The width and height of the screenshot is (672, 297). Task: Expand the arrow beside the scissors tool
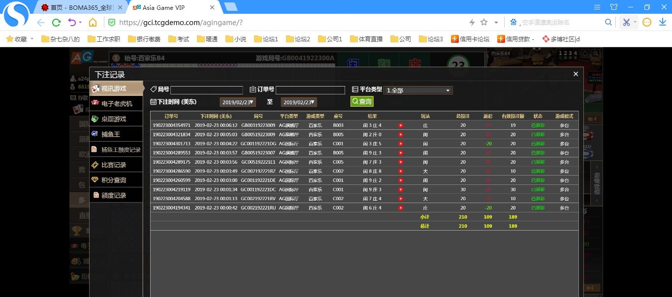tap(635, 22)
